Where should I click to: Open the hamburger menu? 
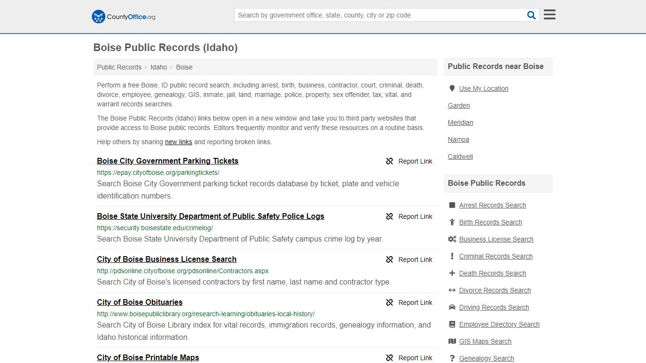click(x=550, y=15)
